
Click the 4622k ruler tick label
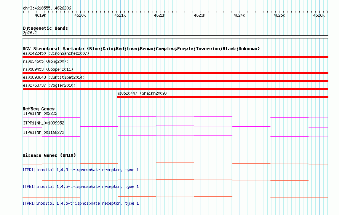click(x=160, y=15)
